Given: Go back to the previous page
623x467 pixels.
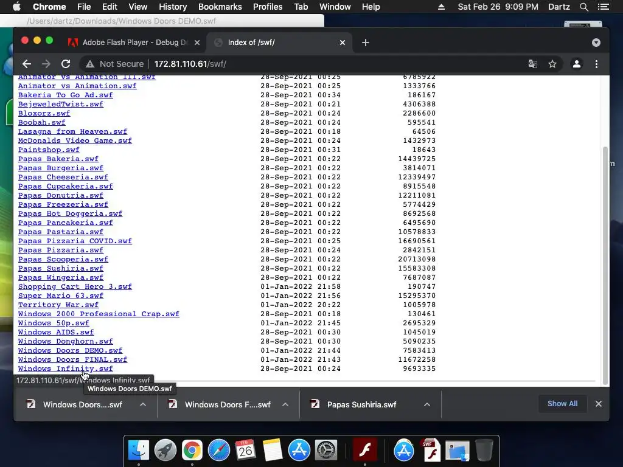Looking at the screenshot, I should (x=27, y=64).
